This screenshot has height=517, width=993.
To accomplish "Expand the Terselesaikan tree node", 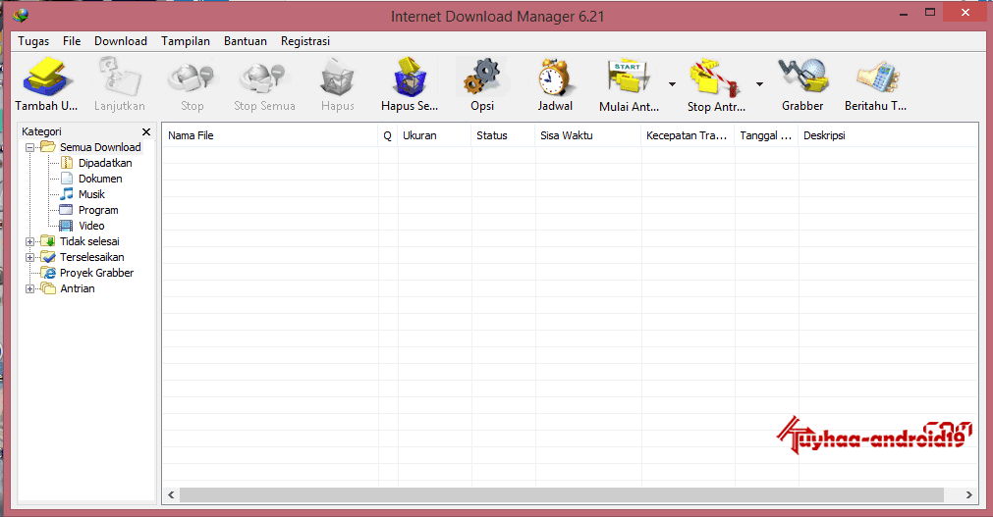I will tap(29, 258).
